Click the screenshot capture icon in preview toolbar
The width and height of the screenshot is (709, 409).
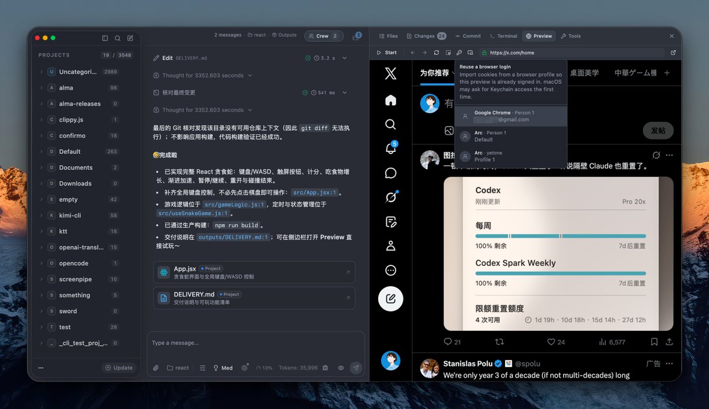tap(470, 53)
